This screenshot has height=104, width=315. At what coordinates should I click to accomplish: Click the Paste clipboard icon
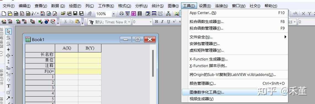pos(77,22)
